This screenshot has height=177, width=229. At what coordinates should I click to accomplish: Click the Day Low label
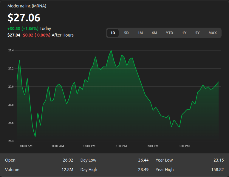[88, 160]
